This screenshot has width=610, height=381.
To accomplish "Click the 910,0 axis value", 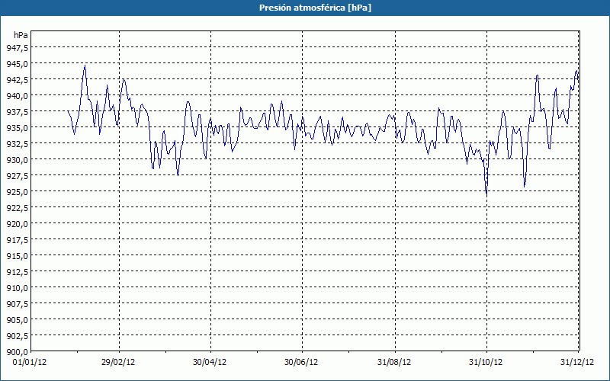I will coord(17,288).
